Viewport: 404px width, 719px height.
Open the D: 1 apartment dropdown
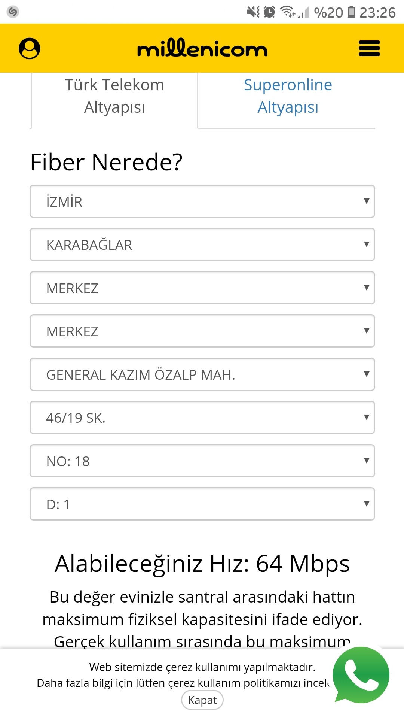[202, 504]
